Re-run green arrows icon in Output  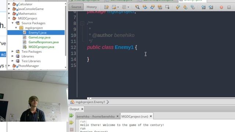point(71,115)
